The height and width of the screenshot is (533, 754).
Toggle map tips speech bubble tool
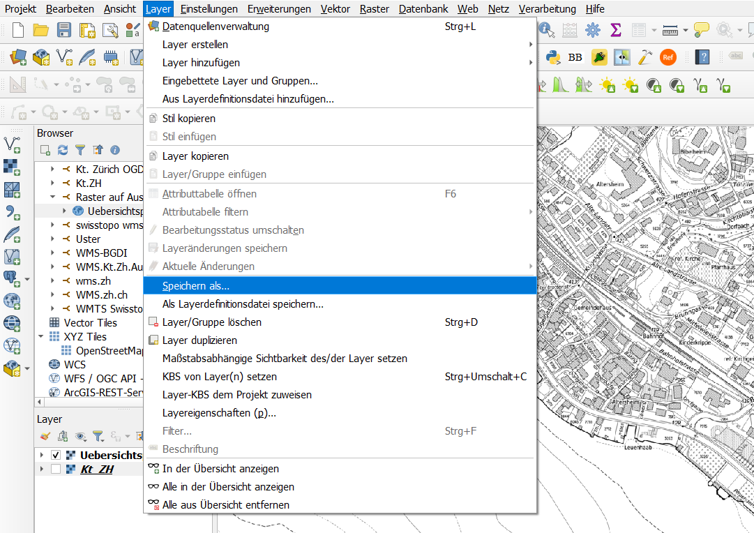[x=701, y=29]
